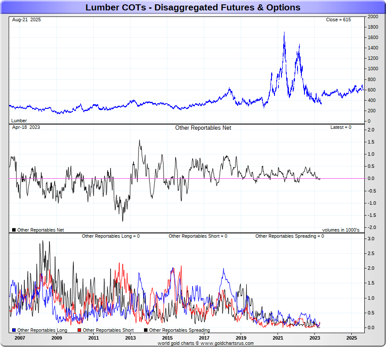Click the 2009 x-axis label
The width and height of the screenshot is (386, 347).
[57, 338]
